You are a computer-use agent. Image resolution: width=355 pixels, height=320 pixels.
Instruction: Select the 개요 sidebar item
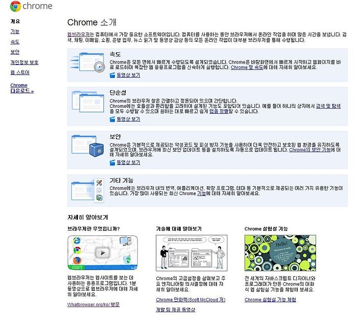coord(15,22)
